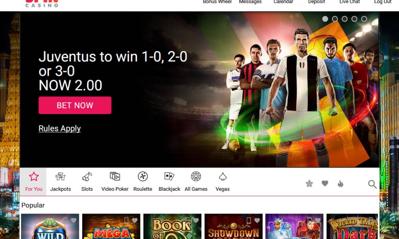
Task: Open Messages in top navigation
Action: tap(250, 2)
